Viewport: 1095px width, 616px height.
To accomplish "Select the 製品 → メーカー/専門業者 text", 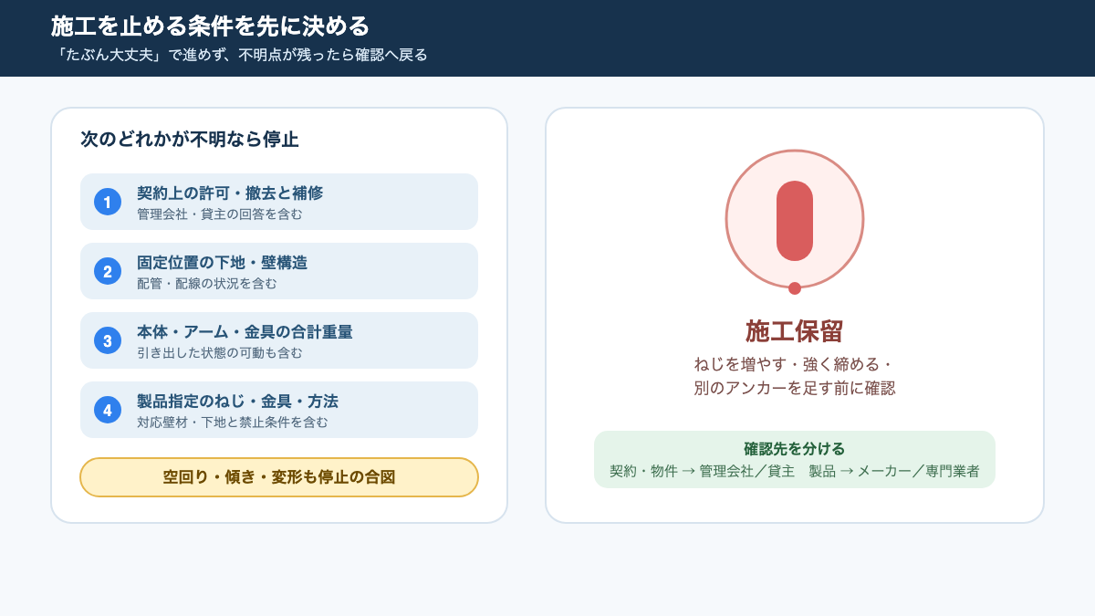I will 894,472.
